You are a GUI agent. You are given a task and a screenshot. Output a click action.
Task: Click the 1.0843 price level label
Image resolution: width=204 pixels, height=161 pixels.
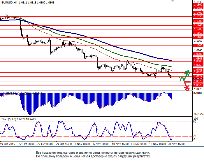[198, 59]
